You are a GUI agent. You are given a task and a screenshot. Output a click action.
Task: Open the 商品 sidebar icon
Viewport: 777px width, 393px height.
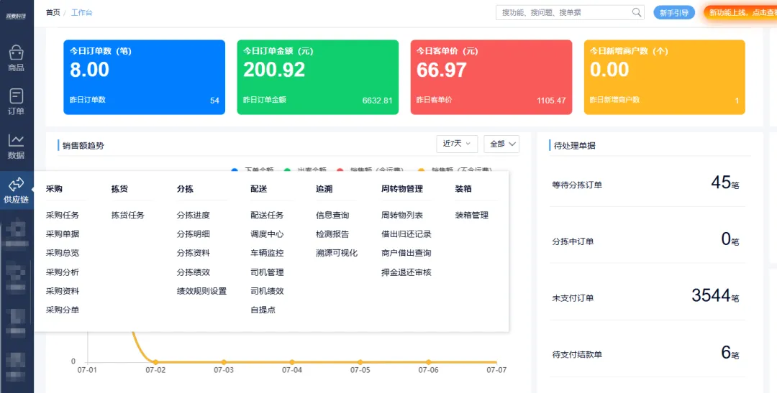pyautogui.click(x=17, y=58)
